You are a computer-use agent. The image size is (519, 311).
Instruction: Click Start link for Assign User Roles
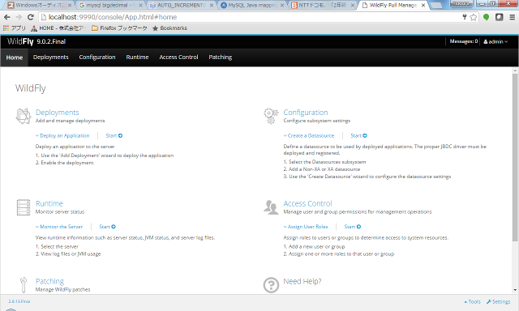click(353, 227)
